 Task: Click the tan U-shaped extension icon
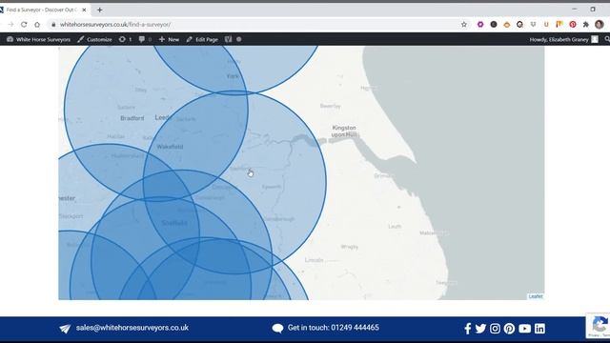[546, 24]
